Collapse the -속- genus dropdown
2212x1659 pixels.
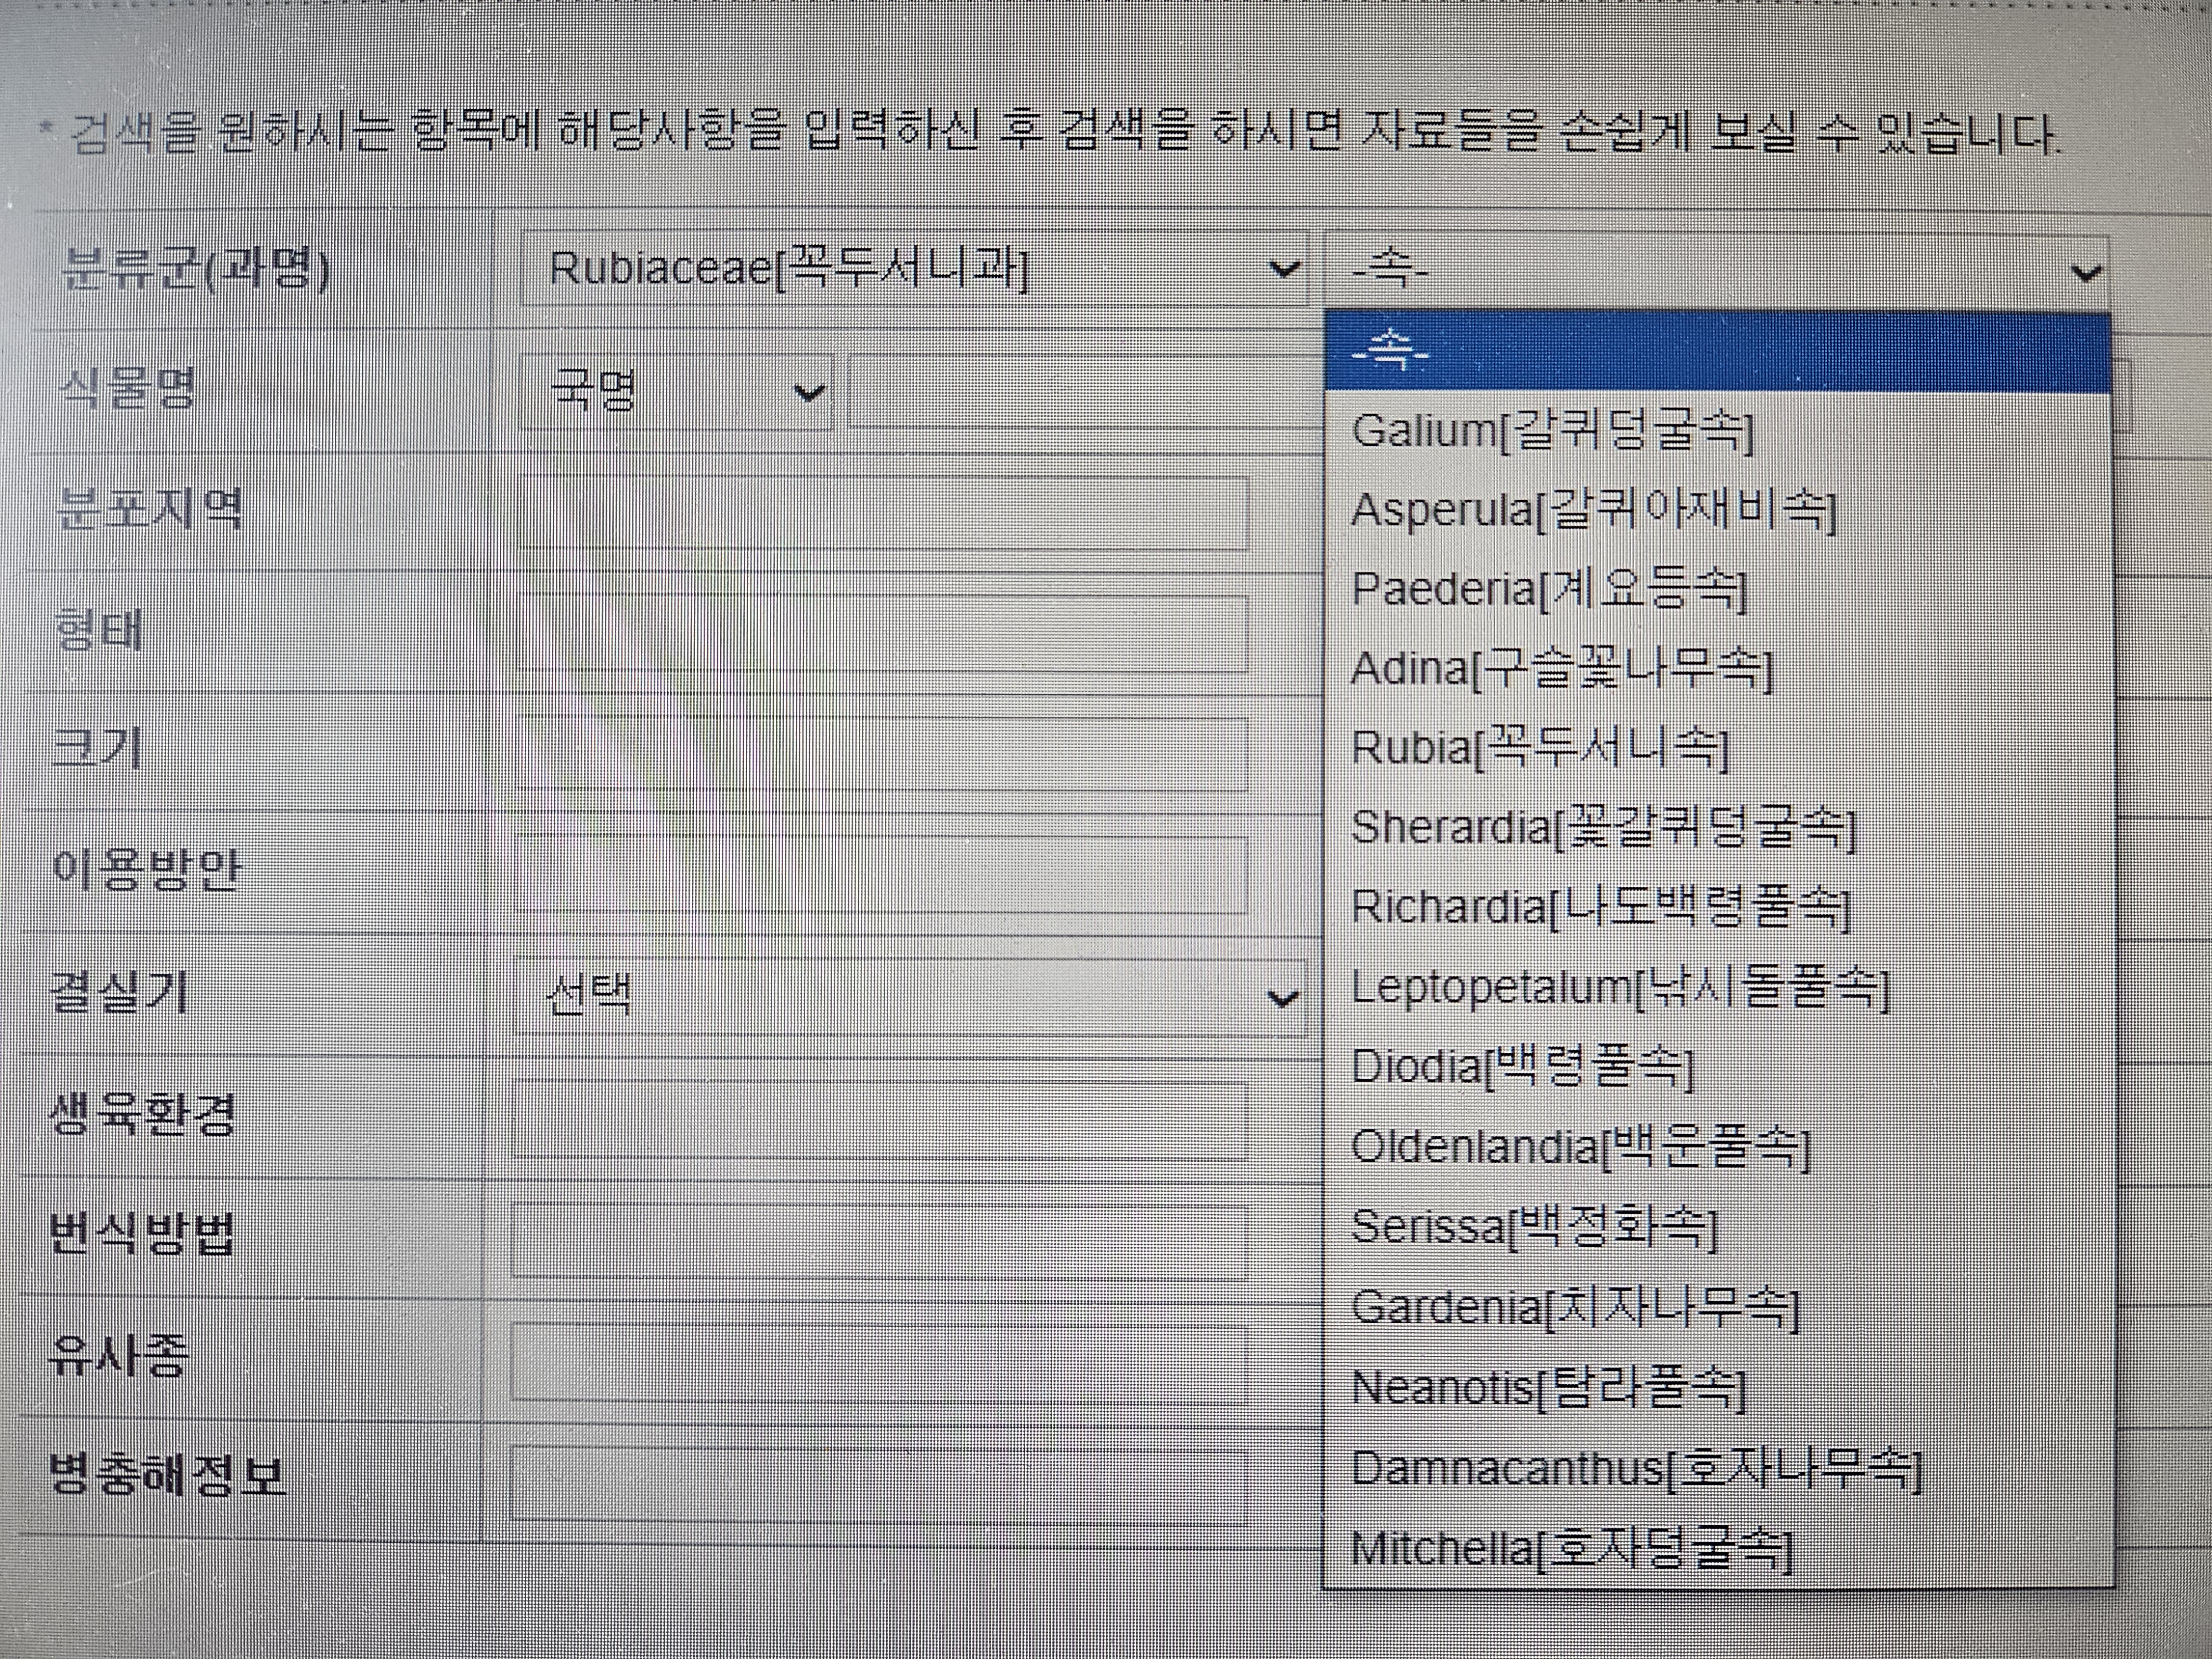1717,272
